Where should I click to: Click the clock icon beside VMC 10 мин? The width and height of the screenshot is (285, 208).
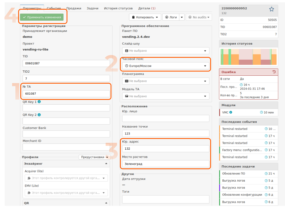coord(261,112)
